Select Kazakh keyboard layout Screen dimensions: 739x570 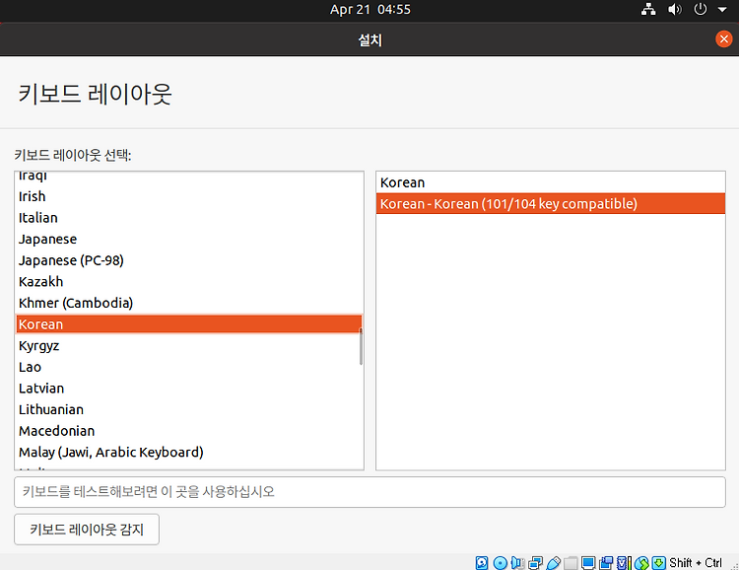[x=189, y=281]
